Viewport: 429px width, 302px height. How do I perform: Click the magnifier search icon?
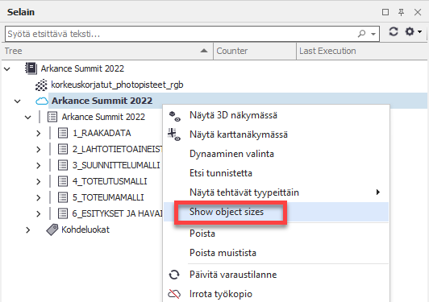click(x=362, y=34)
